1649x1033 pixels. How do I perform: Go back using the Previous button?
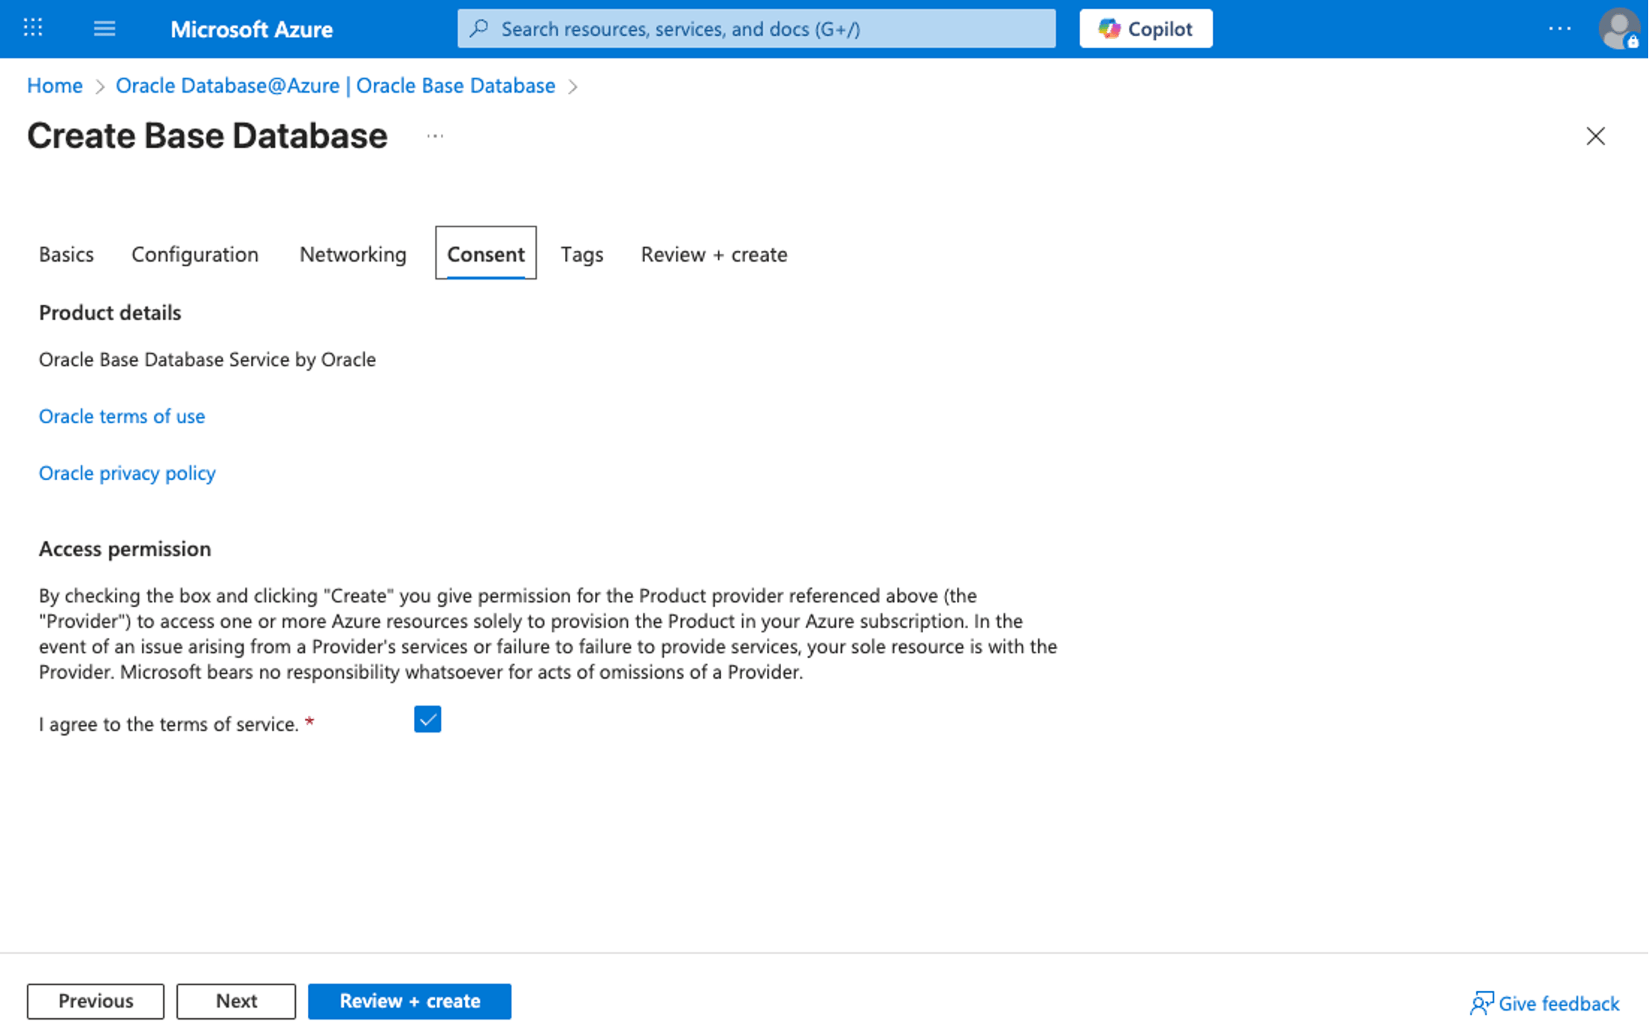pos(95,1001)
